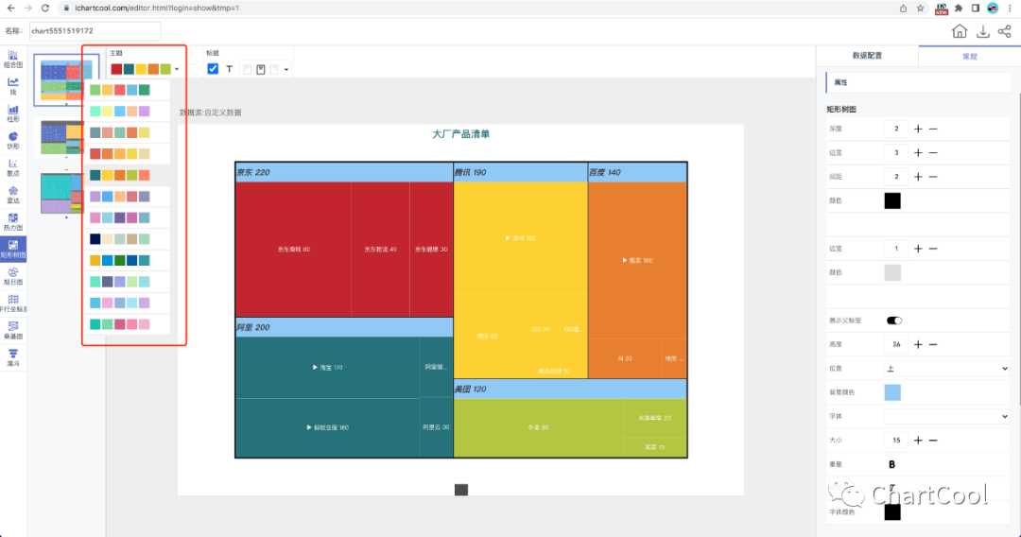This screenshot has width=1021, height=537.
Task: Select the 线 line chart category
Action: click(x=13, y=87)
